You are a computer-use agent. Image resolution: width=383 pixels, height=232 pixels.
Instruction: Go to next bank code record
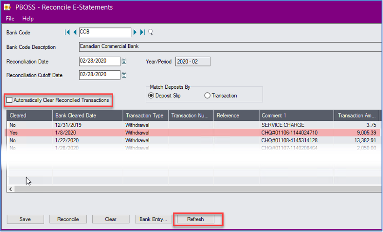(x=135, y=32)
